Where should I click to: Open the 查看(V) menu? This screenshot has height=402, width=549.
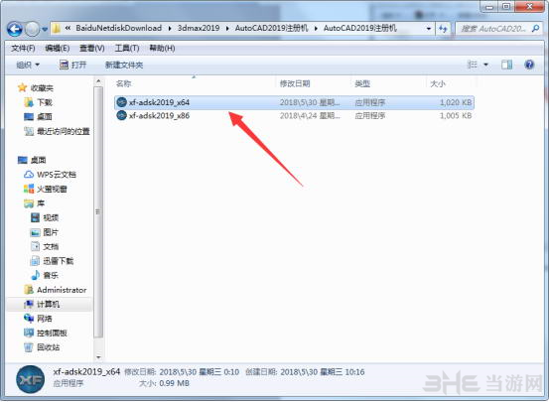click(x=91, y=48)
